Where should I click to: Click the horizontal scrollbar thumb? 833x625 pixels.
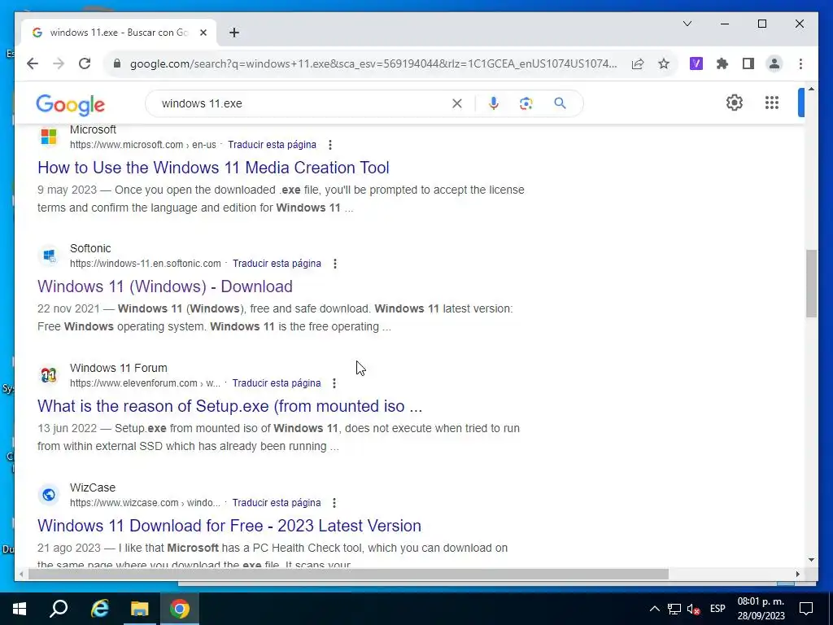[348, 574]
